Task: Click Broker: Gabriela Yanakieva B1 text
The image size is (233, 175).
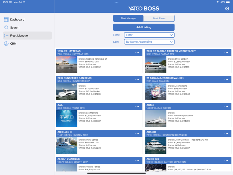Action: tap(93, 59)
